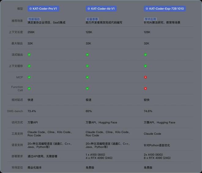
Task: Click the 上下文长度 row label
Action: pos(16,32)
